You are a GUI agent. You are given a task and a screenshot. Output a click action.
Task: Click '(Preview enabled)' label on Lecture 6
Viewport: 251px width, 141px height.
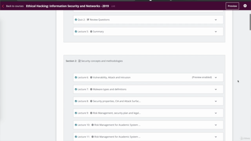(x=202, y=77)
